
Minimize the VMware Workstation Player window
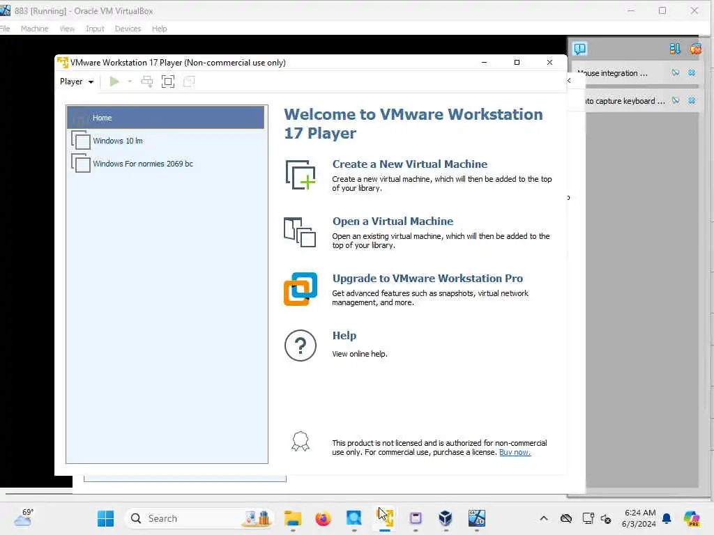484,62
